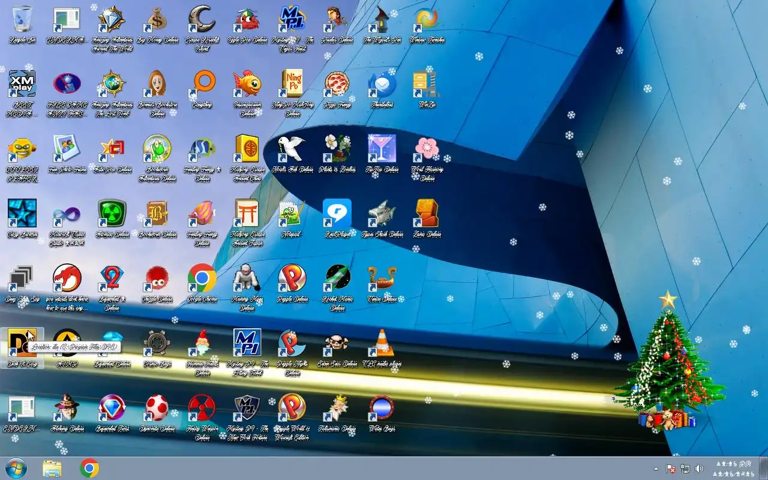Open Peggle Deluxe icon
This screenshot has height=480, width=768.
tap(292, 278)
